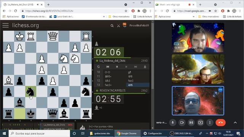Image resolution: width=244 pixels, height=137 pixels.
Task: Bookmark the lichess page with star
Action: point(126,11)
